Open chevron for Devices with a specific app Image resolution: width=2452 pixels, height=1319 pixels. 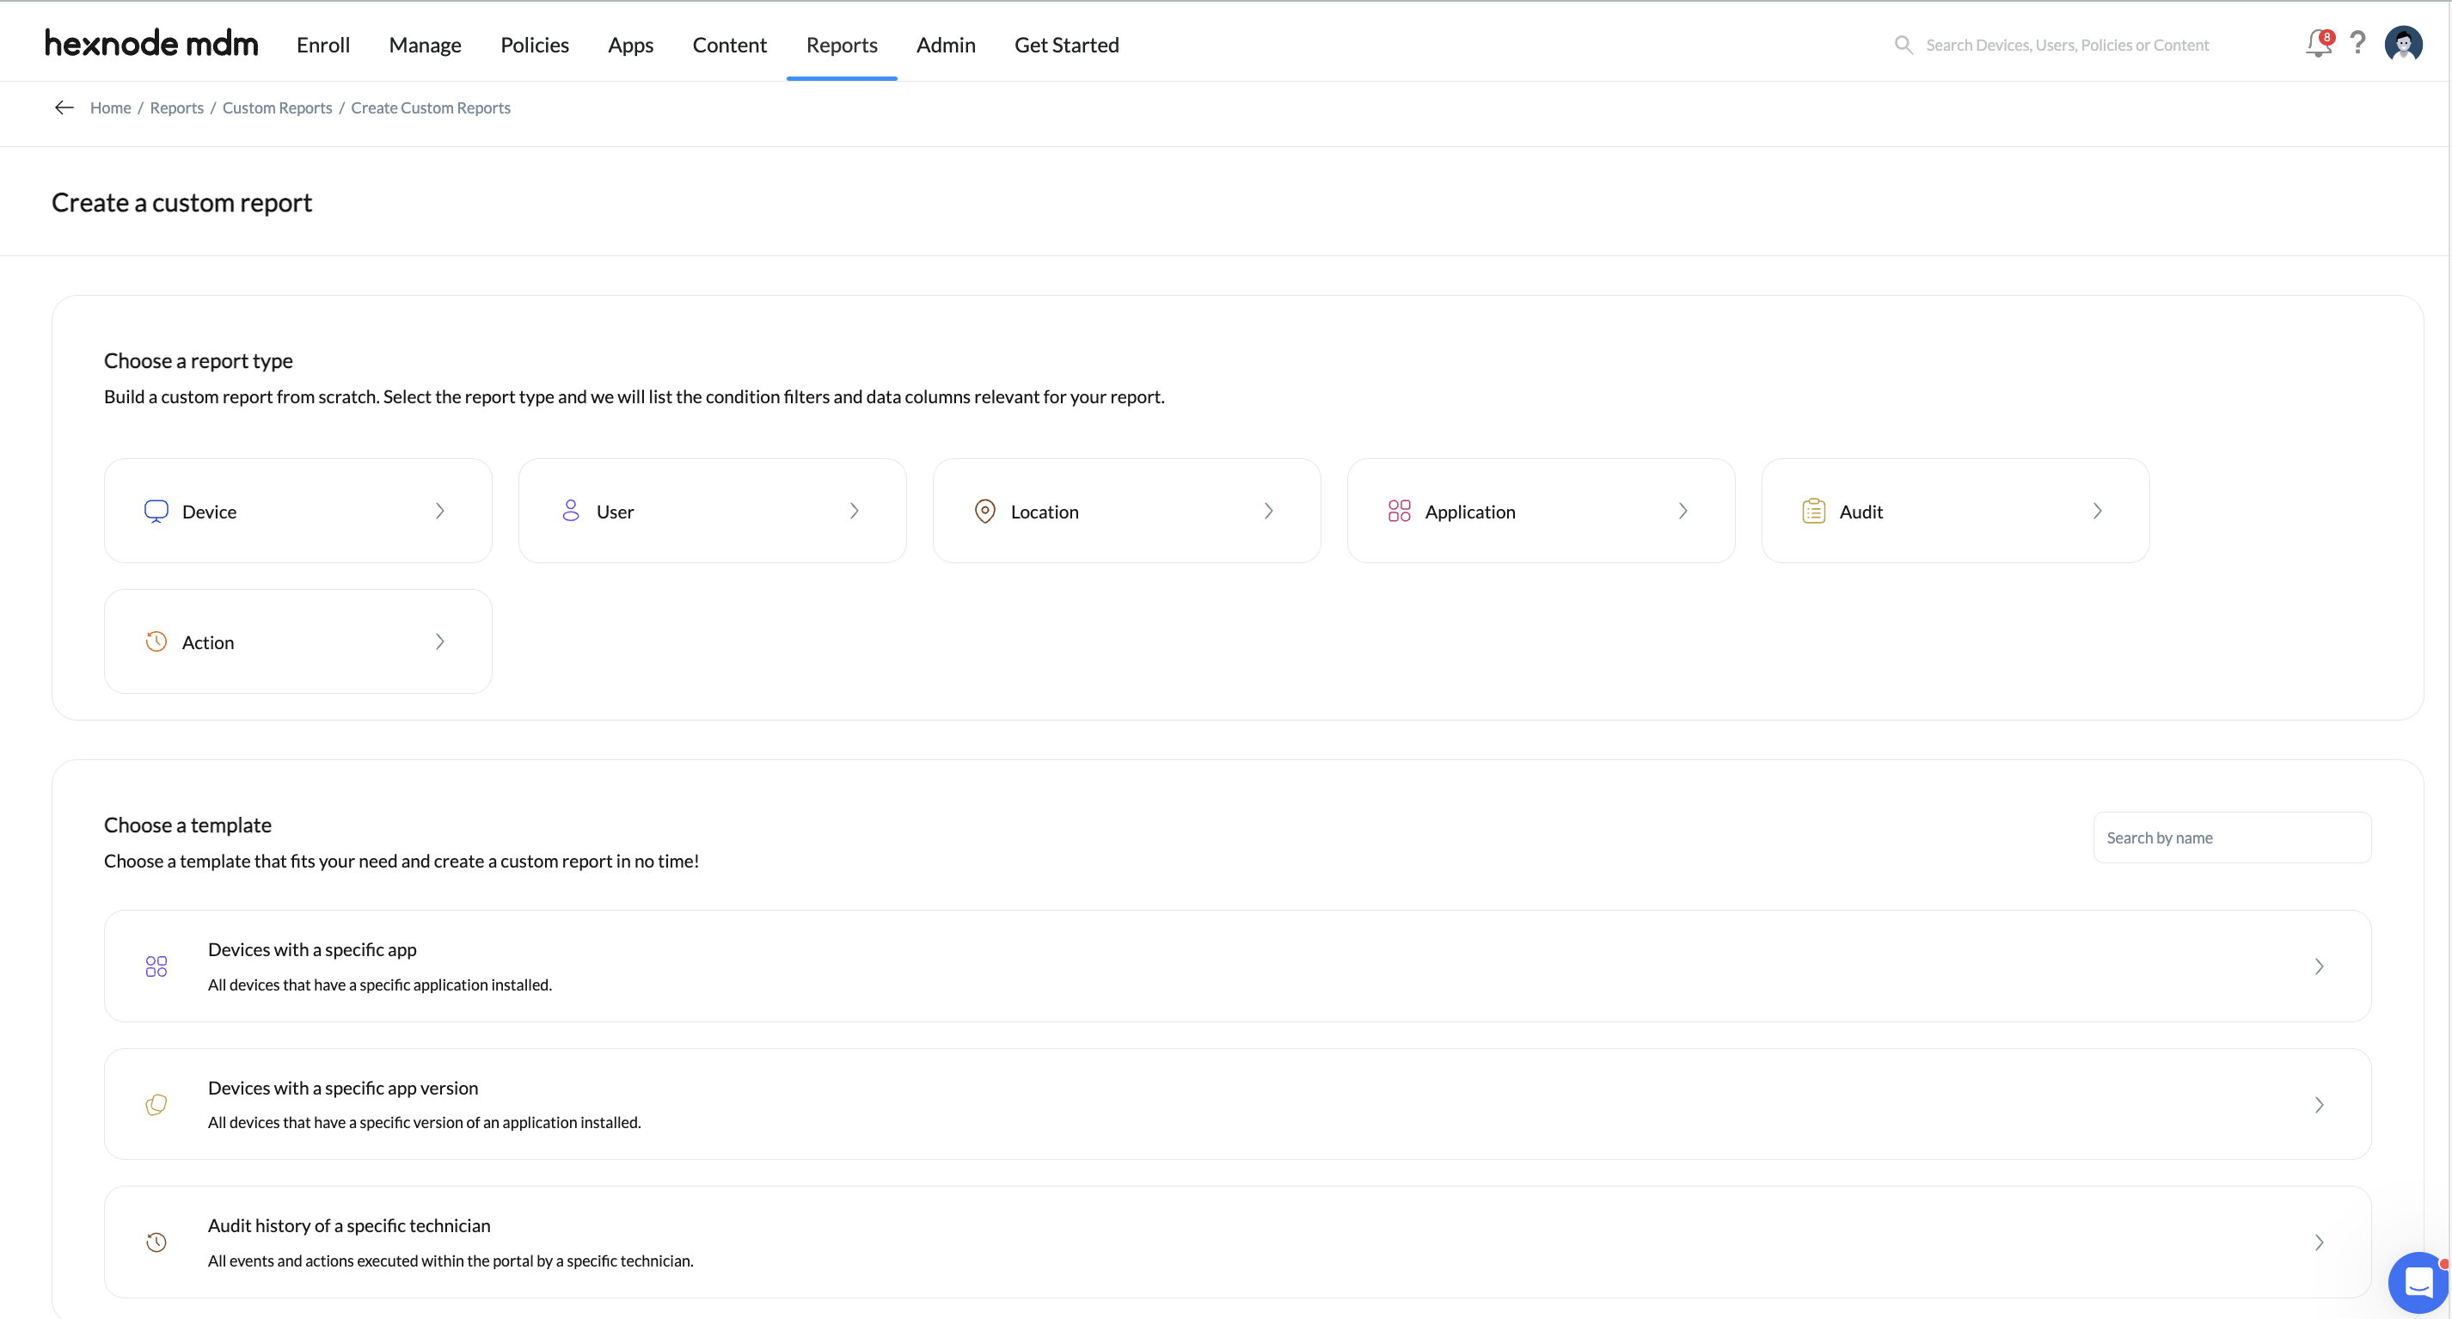(2319, 966)
